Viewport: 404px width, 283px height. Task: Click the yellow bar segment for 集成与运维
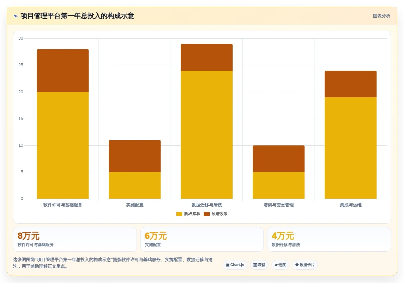351,148
